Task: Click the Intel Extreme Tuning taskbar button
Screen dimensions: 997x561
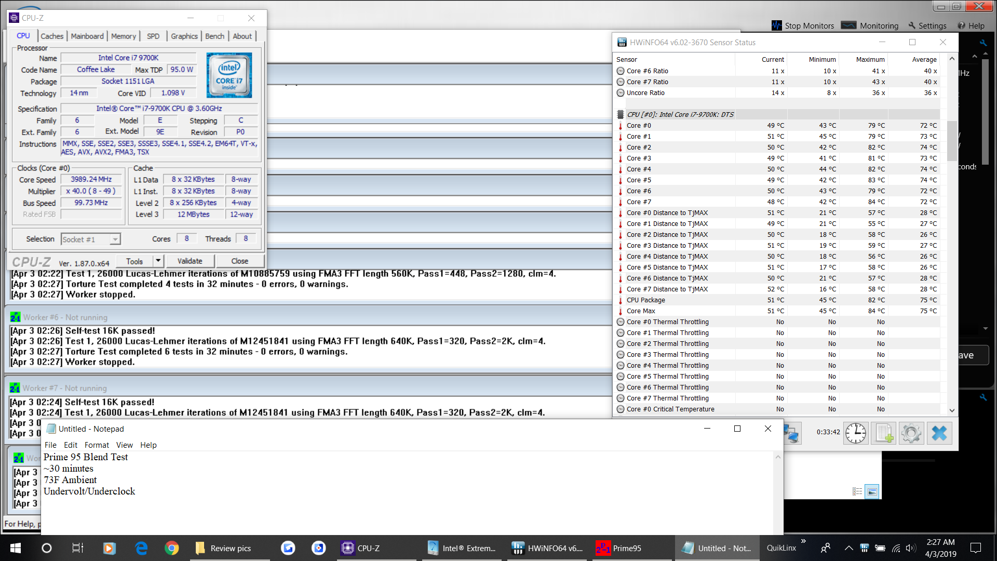Action: 462,548
